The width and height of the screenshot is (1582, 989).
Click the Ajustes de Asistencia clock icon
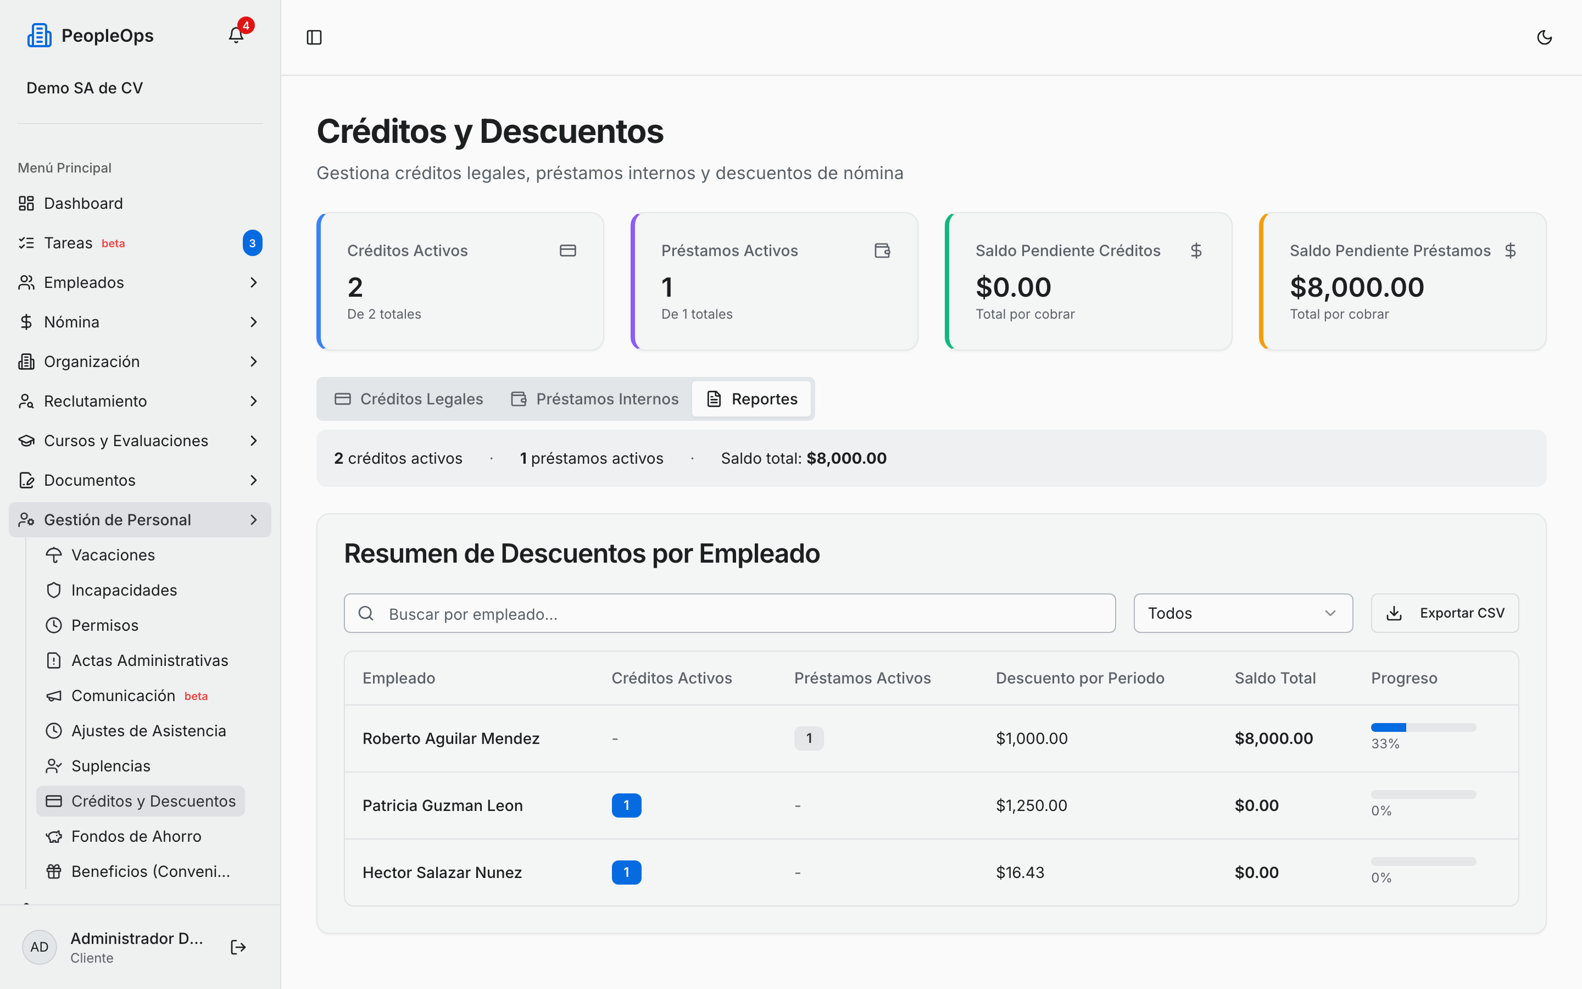pos(54,731)
